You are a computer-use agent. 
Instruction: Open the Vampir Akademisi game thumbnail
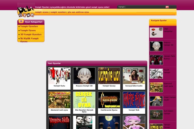(x=84, y=123)
